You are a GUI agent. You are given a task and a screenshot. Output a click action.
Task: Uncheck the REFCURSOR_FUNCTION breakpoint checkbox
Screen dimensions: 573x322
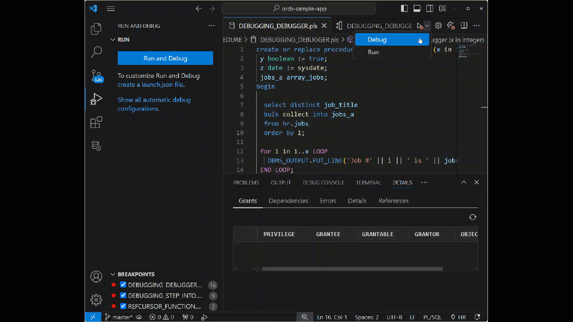(123, 306)
